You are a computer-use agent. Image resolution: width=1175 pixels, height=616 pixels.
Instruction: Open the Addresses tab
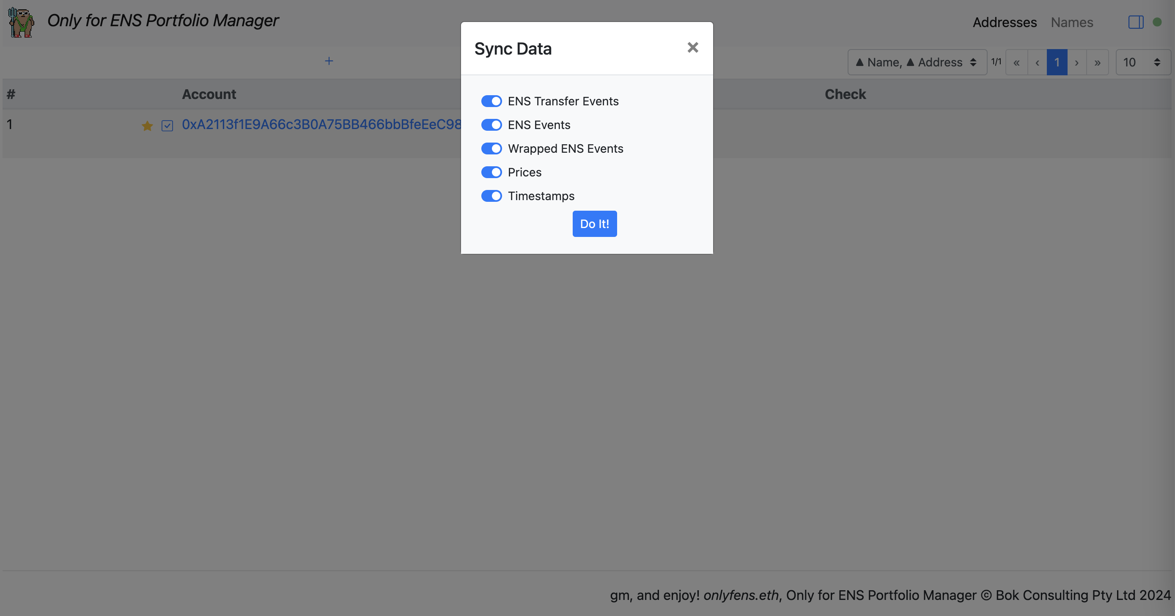[x=1005, y=22]
